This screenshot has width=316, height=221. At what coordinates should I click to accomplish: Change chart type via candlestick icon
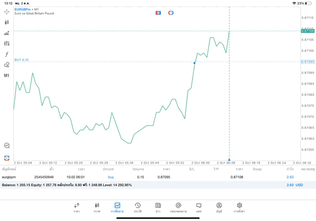click(6, 22)
